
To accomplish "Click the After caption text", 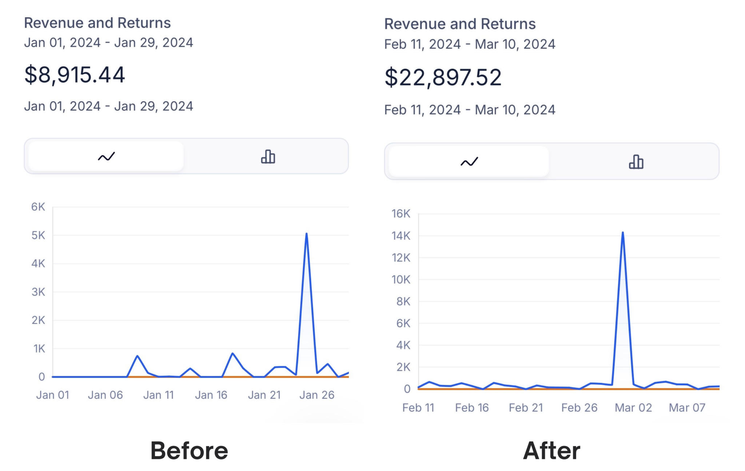I will click(551, 451).
